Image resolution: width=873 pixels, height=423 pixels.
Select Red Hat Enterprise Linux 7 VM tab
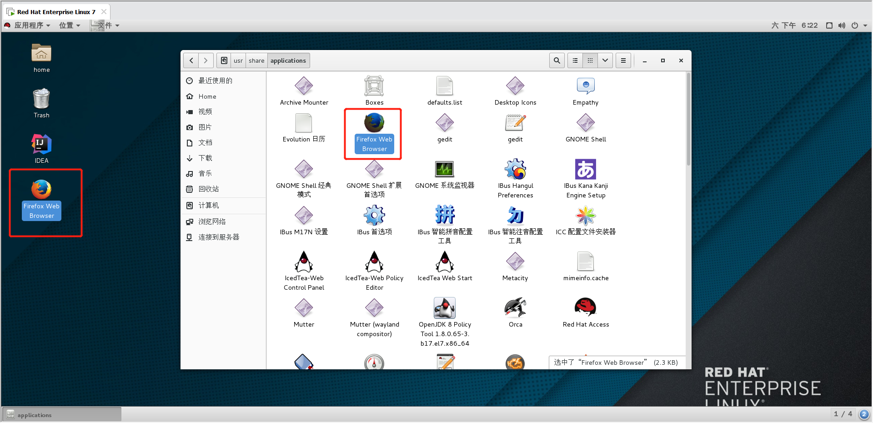(57, 12)
